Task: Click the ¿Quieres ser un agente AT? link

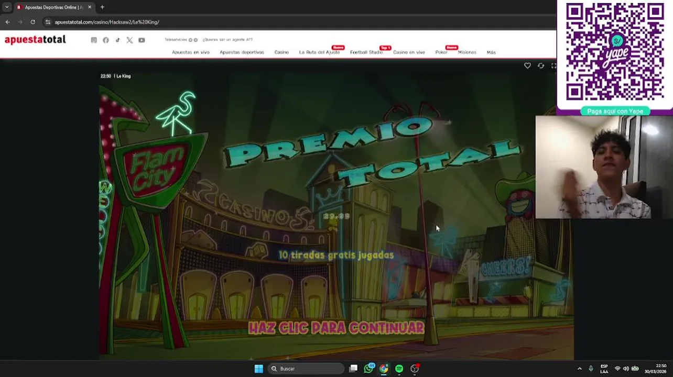Action: [227, 40]
